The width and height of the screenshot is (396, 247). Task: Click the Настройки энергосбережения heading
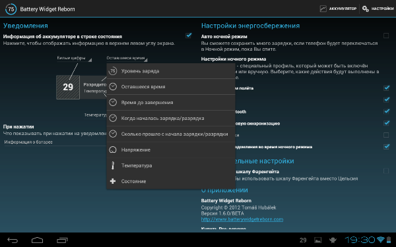point(250,26)
